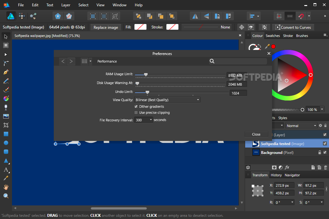Select the View hand tool
The width and height of the screenshot is (329, 219).
coord(6,187)
